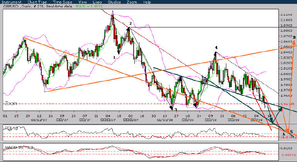Click the 2.0000 price axis label
This screenshot has height=162, width=297.
(x=286, y=74)
